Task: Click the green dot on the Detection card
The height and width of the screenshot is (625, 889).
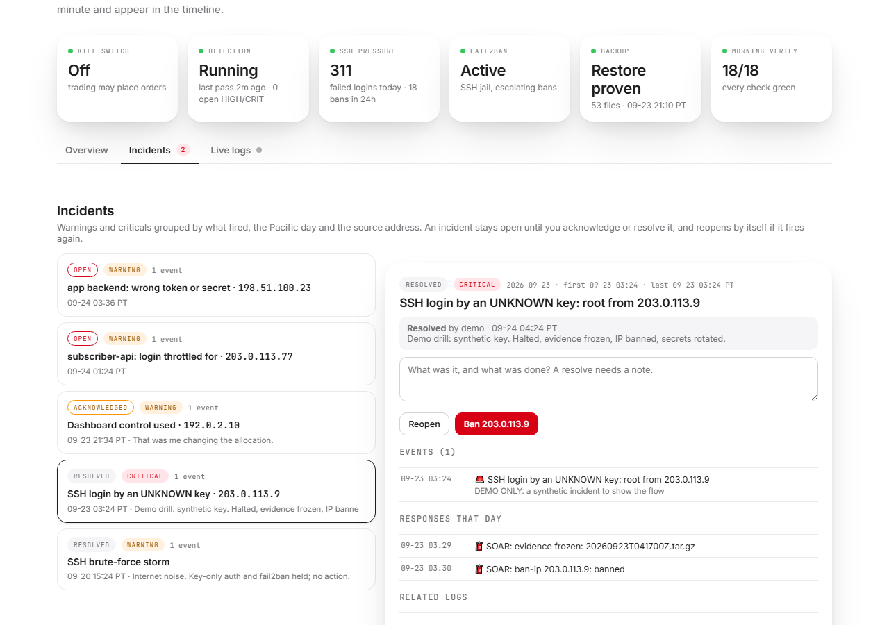Action: point(201,51)
